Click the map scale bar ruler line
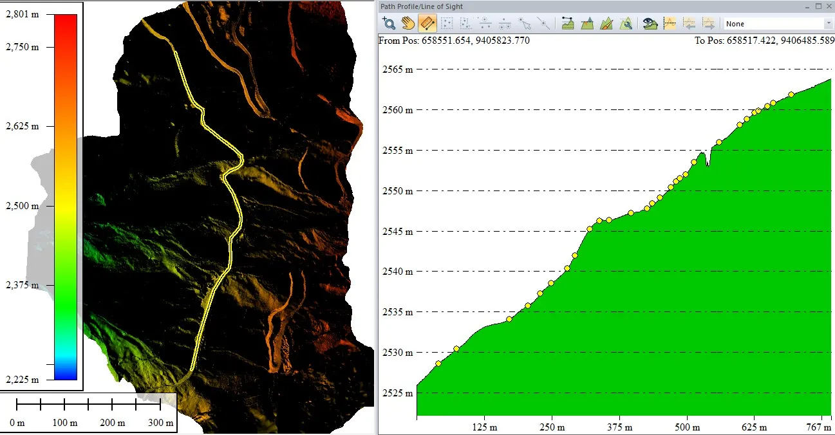 tap(89, 404)
